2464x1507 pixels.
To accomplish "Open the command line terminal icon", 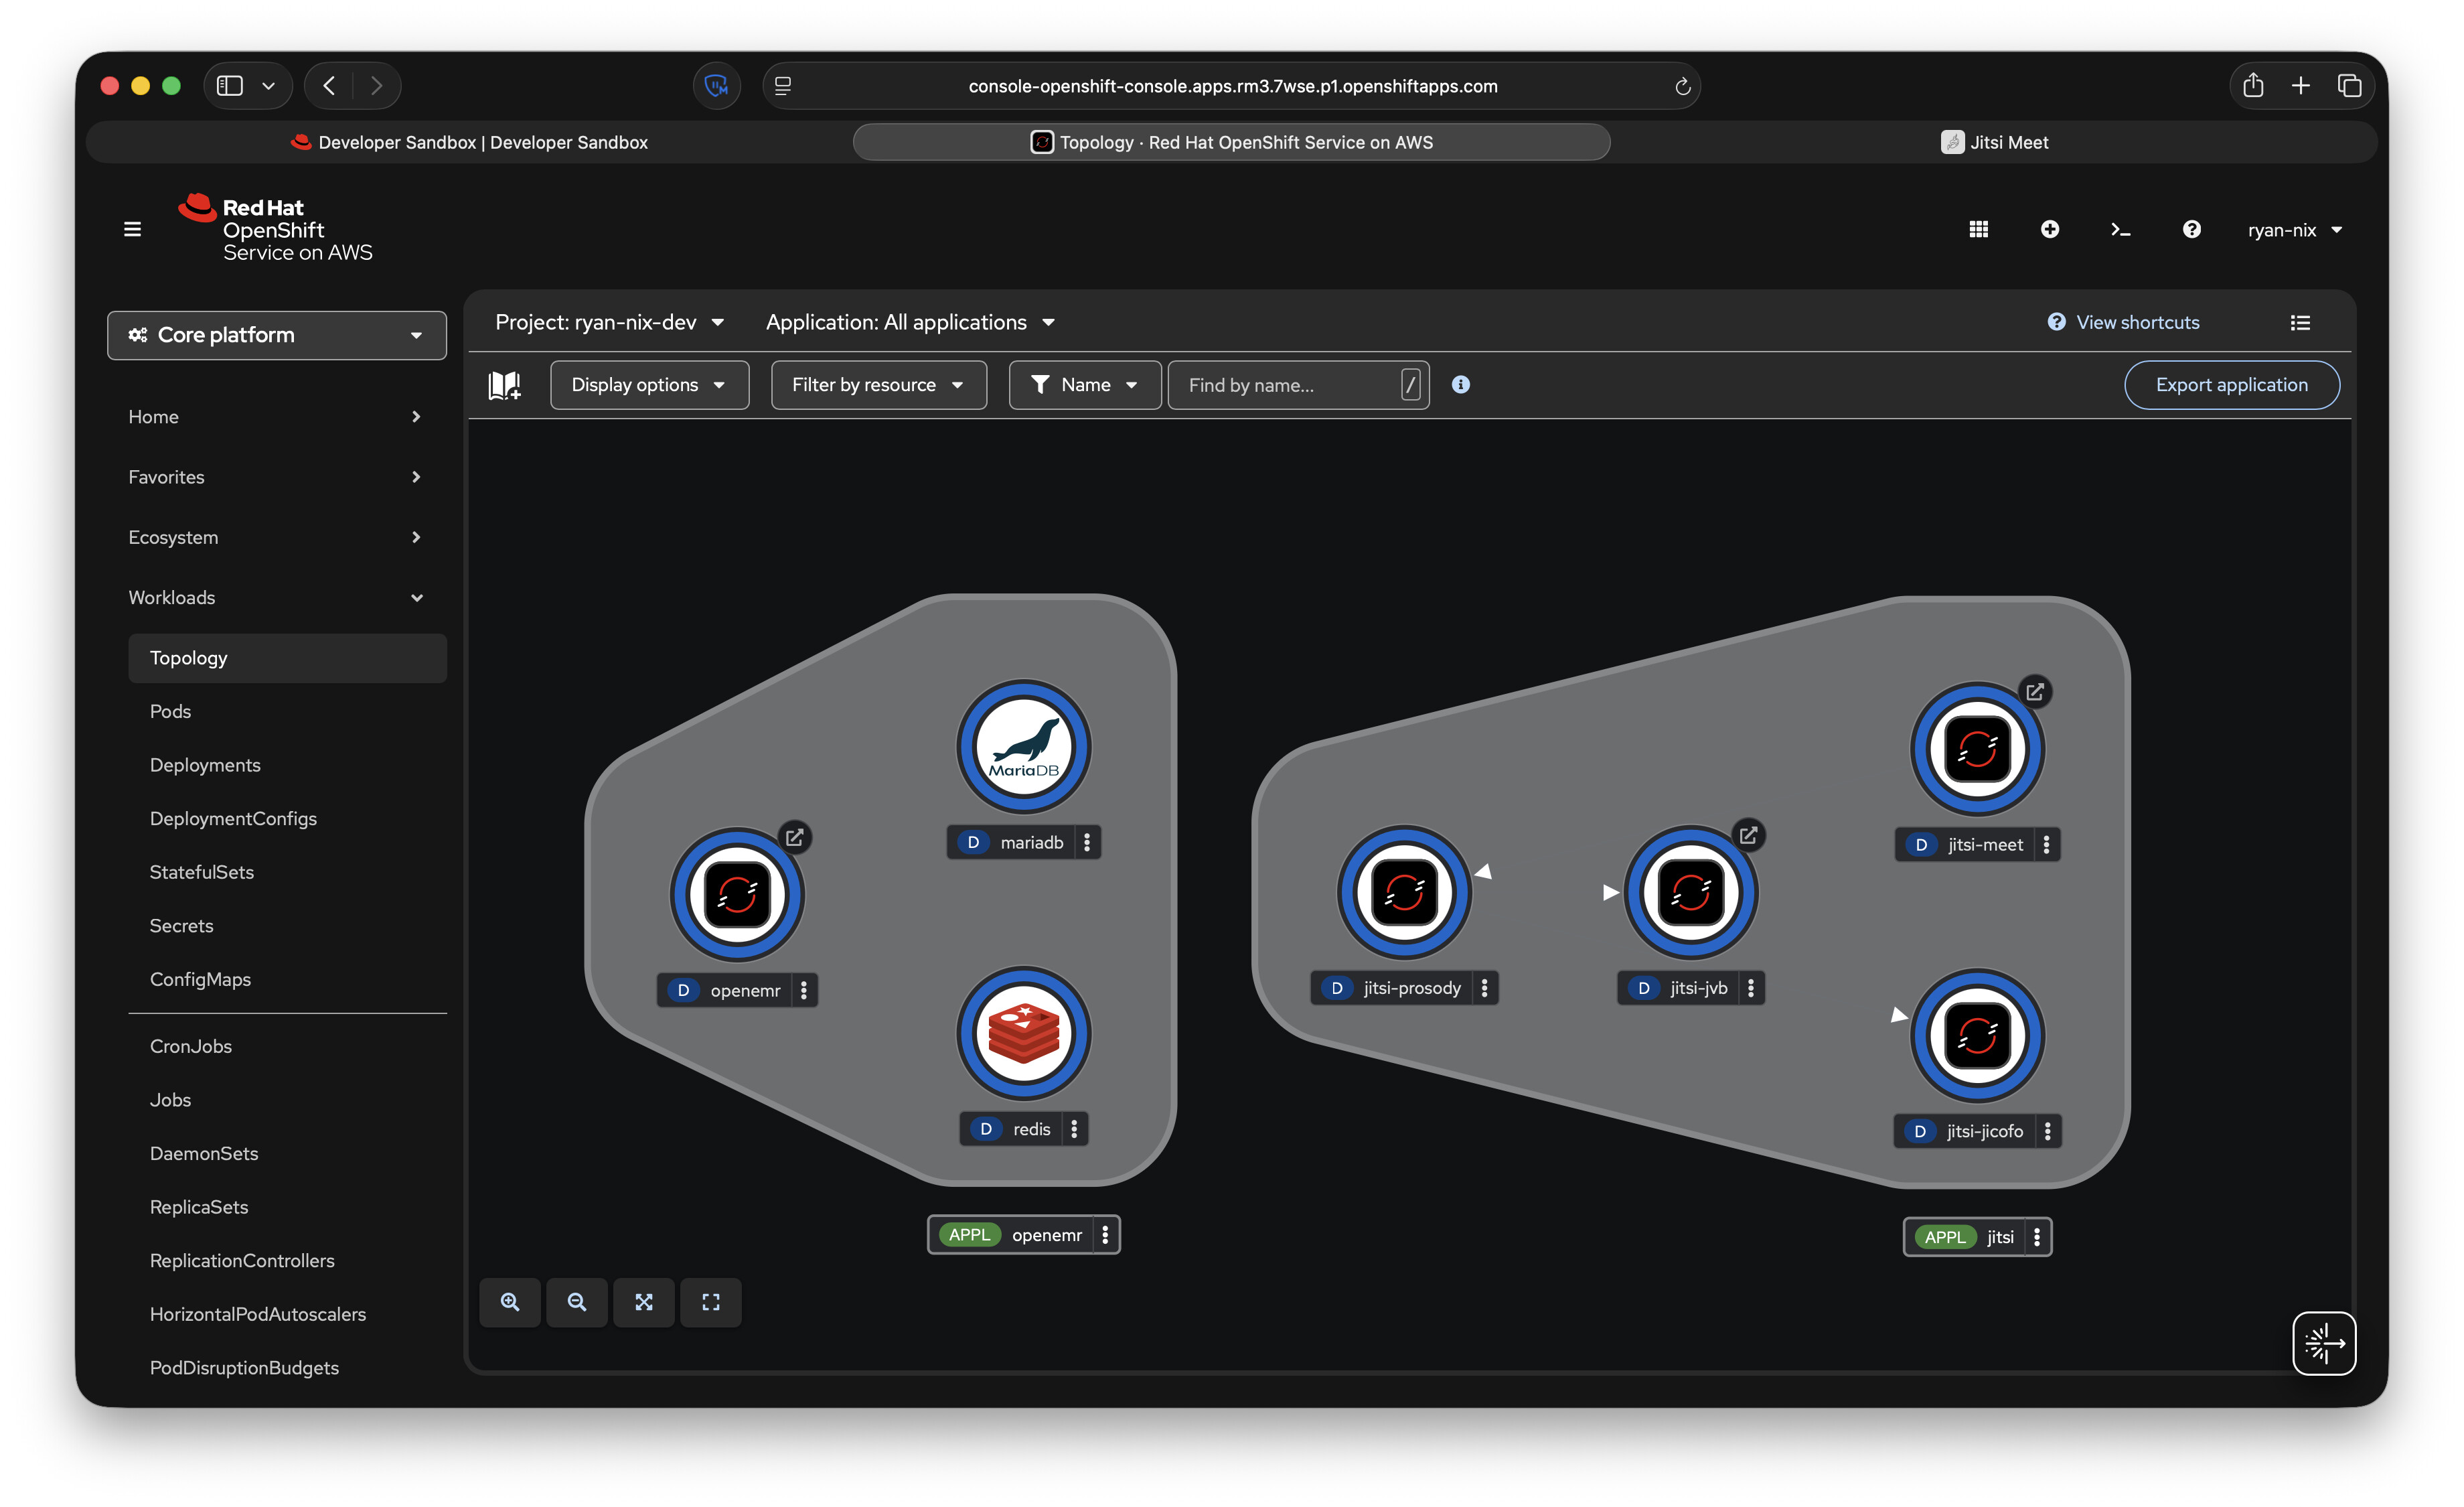I will (2120, 230).
